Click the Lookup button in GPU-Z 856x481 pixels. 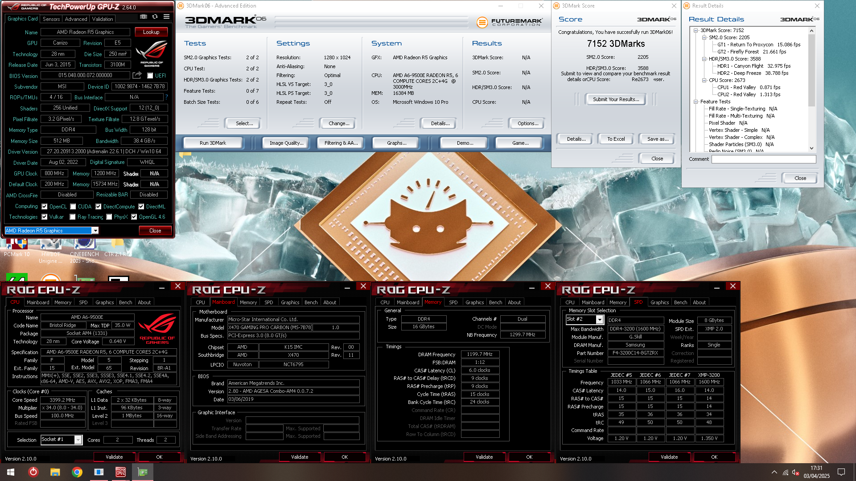pos(151,32)
